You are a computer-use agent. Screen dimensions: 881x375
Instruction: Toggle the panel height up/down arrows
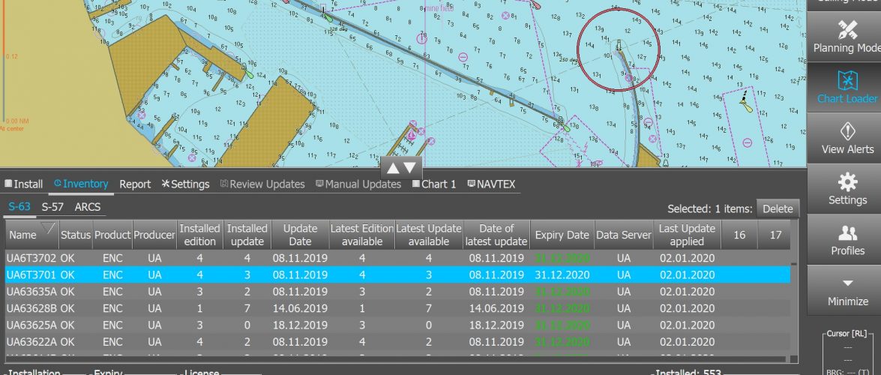tap(401, 167)
